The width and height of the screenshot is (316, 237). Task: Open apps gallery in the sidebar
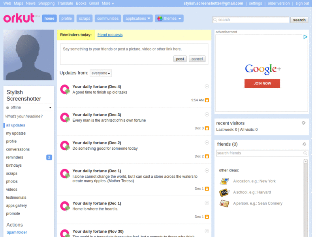(x=16, y=205)
